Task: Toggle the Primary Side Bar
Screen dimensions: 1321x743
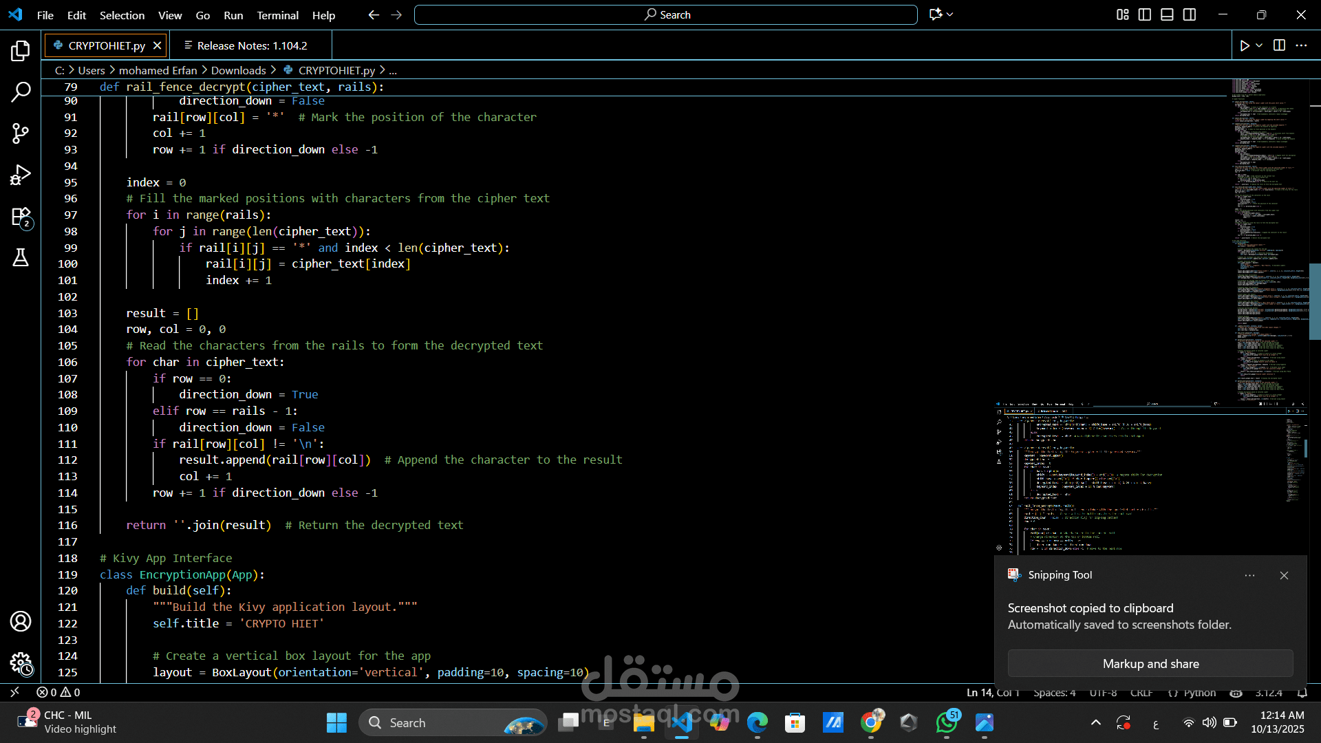Action: (1145, 14)
